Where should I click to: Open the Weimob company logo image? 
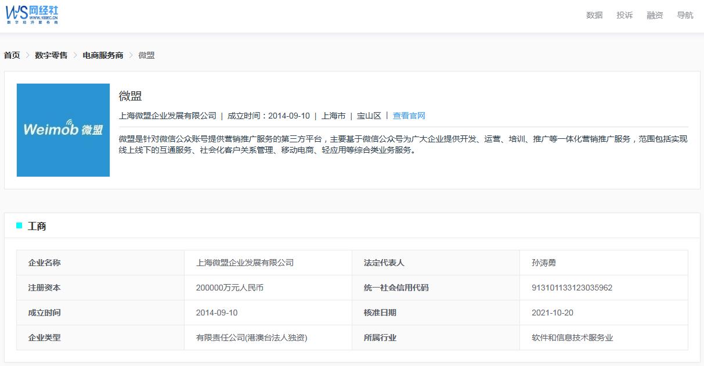(x=63, y=130)
